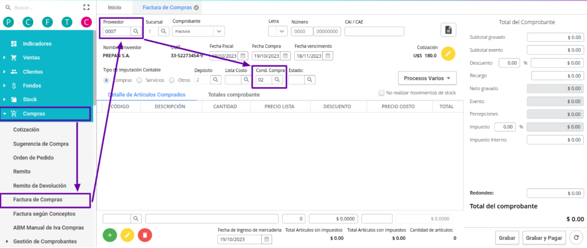Expand Gestión de Comprobantes submenu
This screenshot has height=248, width=587.
45,241
